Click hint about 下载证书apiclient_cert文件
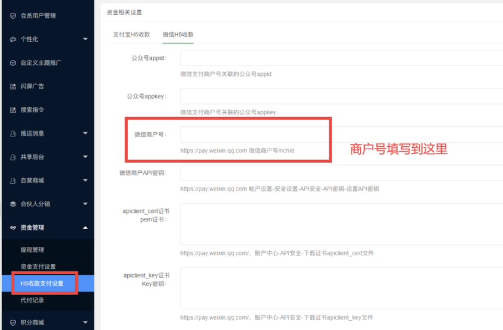 pos(277,254)
